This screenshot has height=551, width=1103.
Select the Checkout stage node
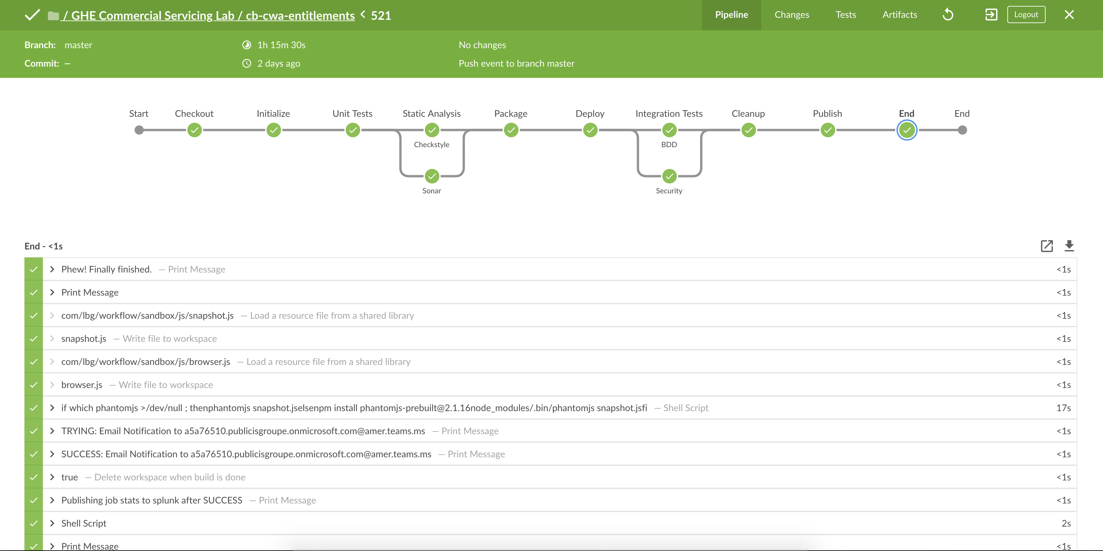[x=194, y=130]
